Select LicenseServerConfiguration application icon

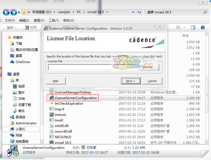52,98
